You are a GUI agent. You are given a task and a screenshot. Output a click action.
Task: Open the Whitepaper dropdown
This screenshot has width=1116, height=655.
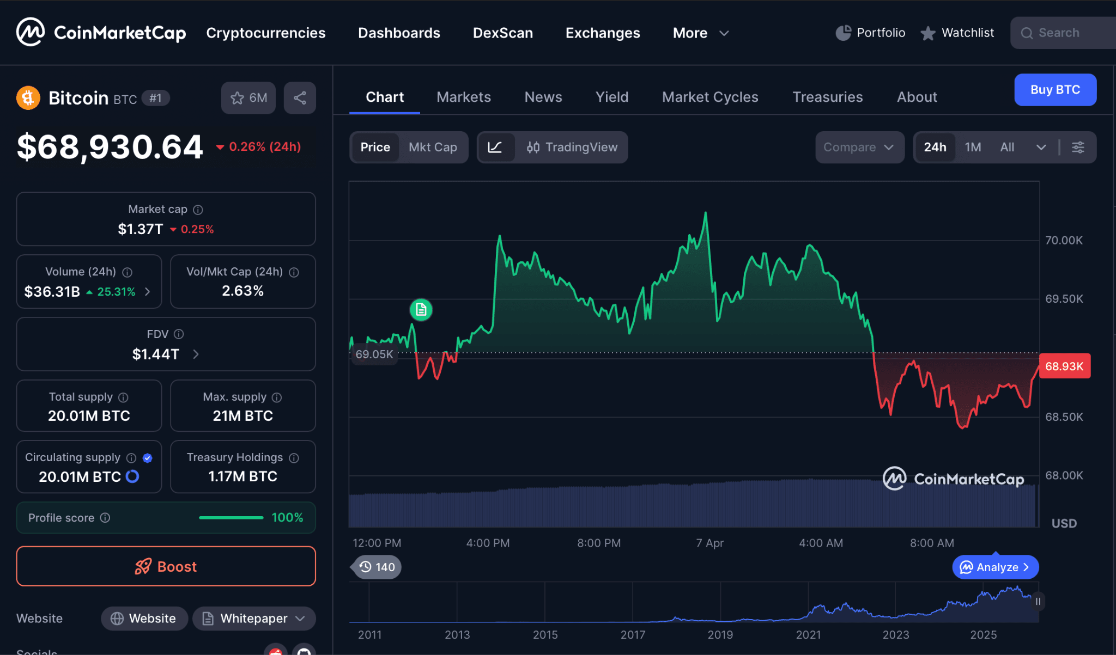(x=253, y=619)
